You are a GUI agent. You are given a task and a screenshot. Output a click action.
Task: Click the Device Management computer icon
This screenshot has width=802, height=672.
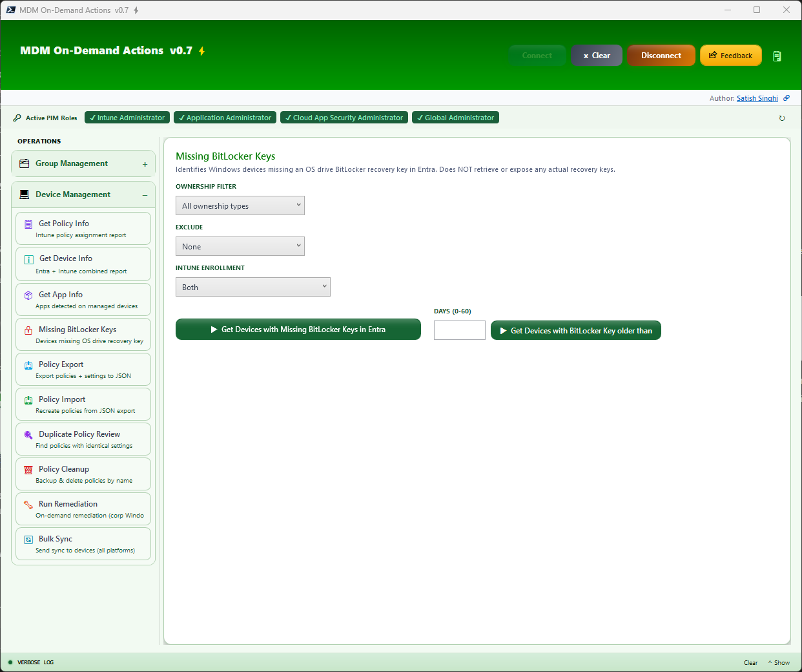click(25, 194)
